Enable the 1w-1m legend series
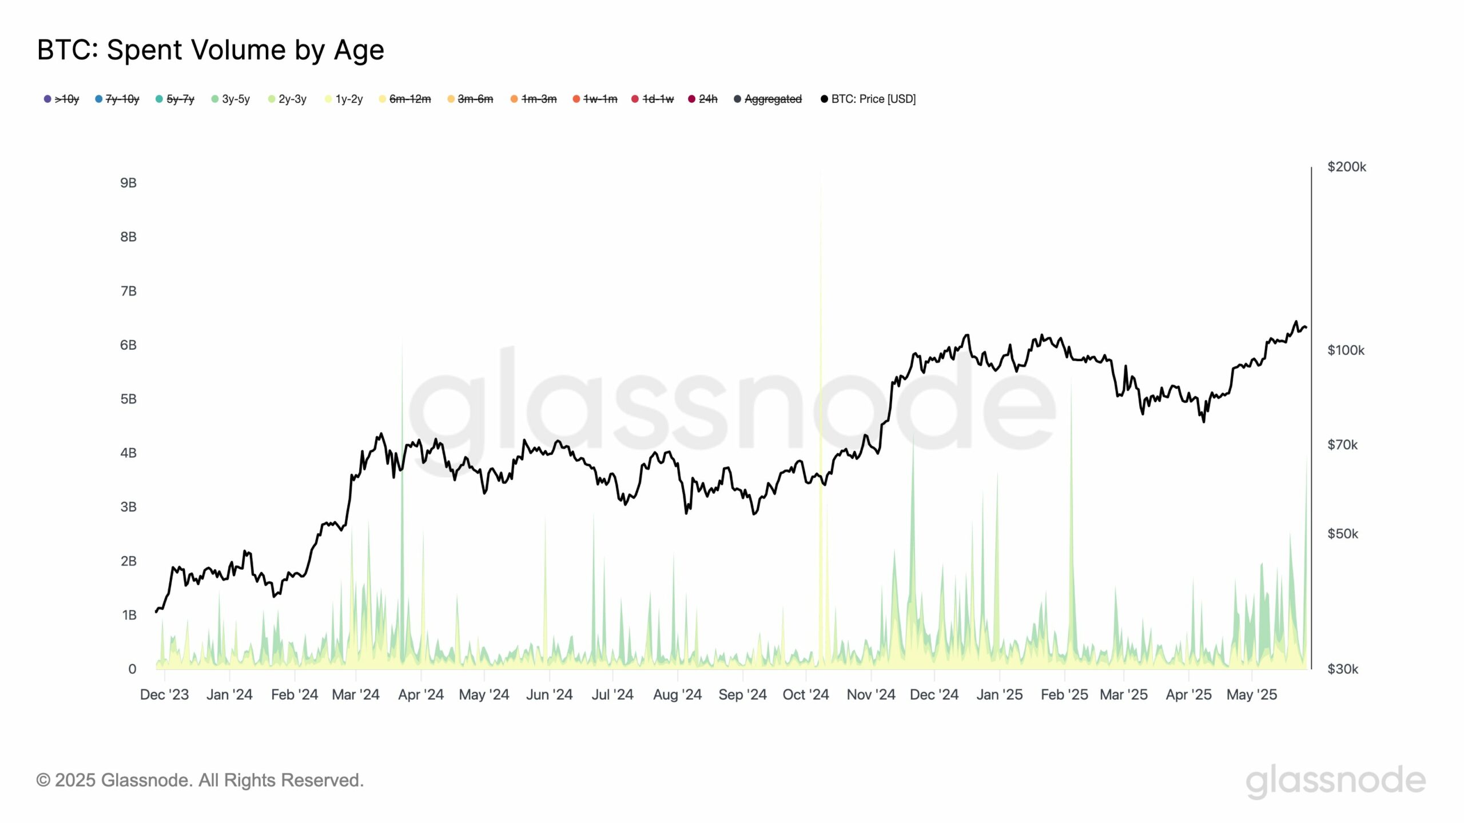Image resolution: width=1464 pixels, height=823 pixels. [595, 99]
